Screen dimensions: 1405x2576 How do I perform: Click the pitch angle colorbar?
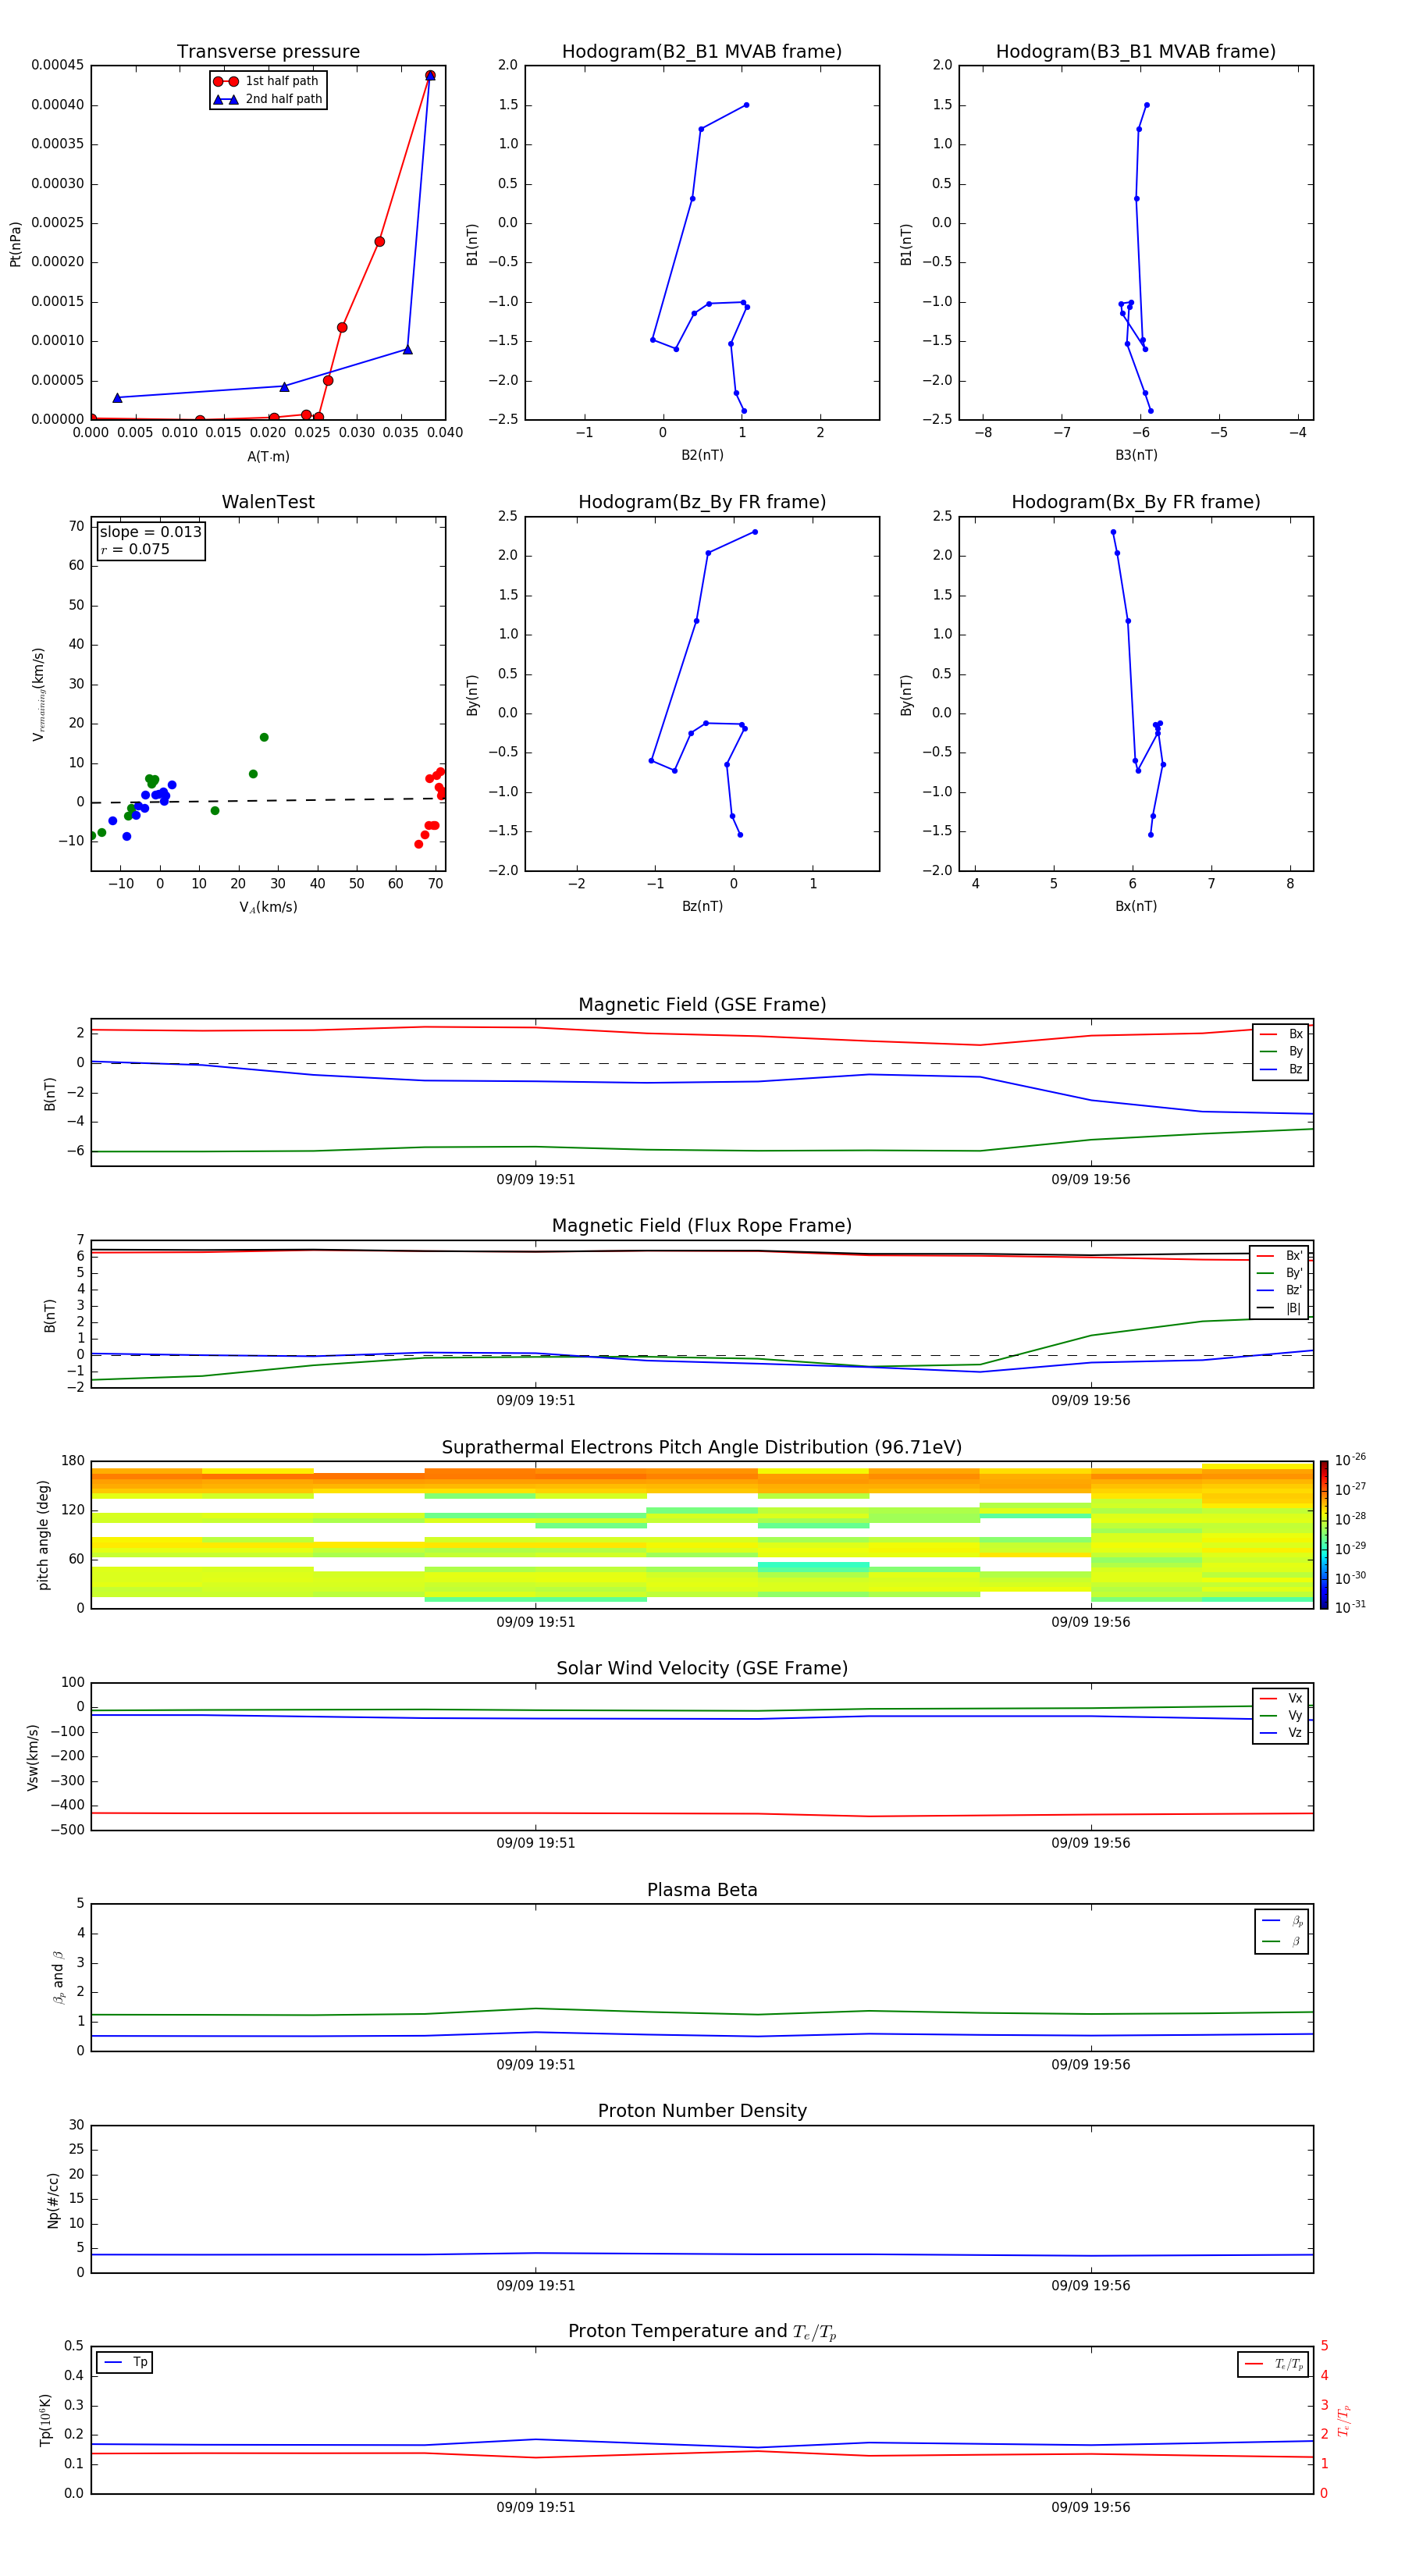1324,1535
